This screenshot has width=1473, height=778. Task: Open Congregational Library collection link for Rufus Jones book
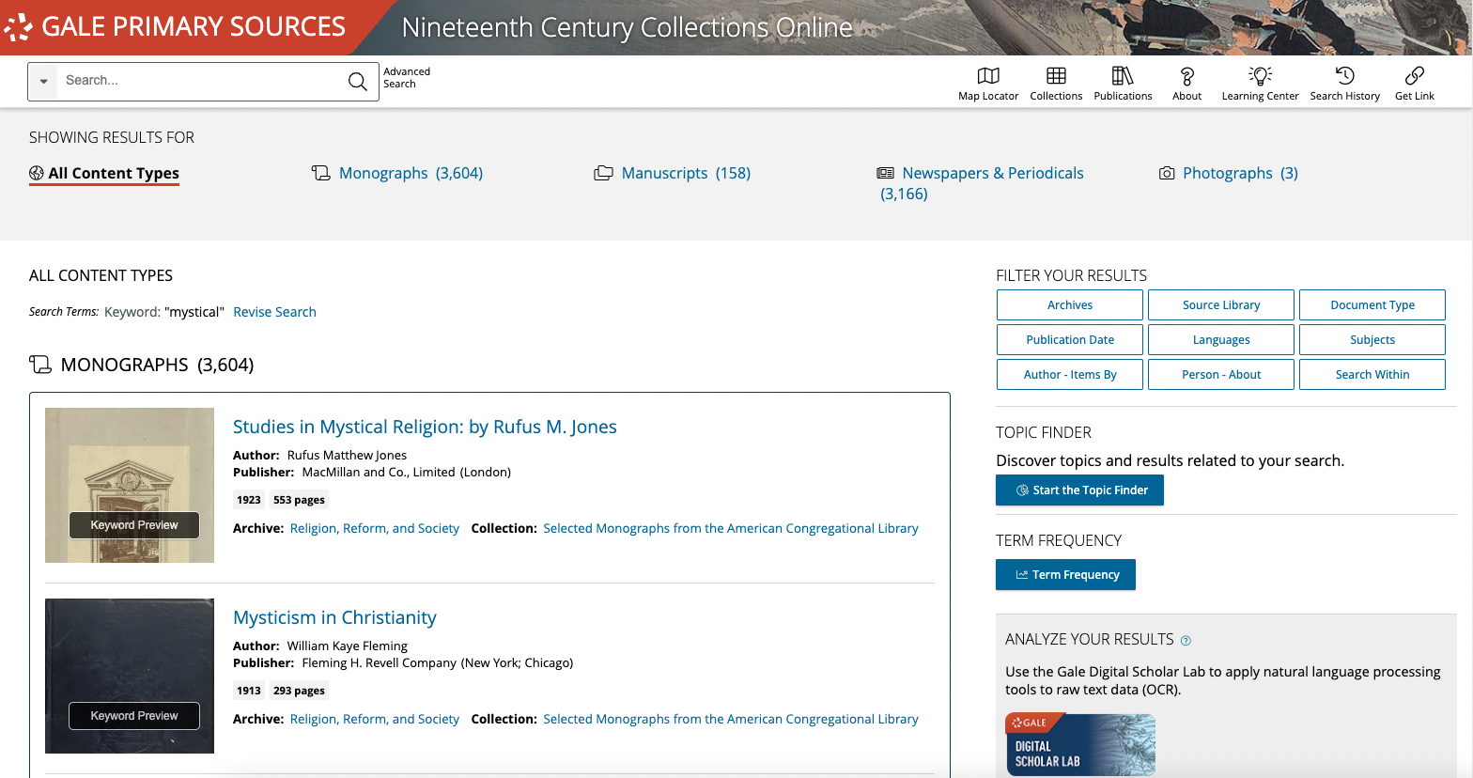731,529
